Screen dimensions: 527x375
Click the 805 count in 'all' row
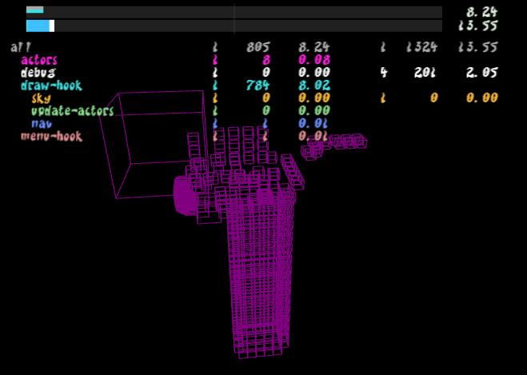[x=258, y=47]
